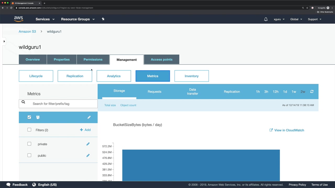Viewport: 335px width, 188px height.
Task: Show the Object count chart
Action: pyautogui.click(x=128, y=105)
